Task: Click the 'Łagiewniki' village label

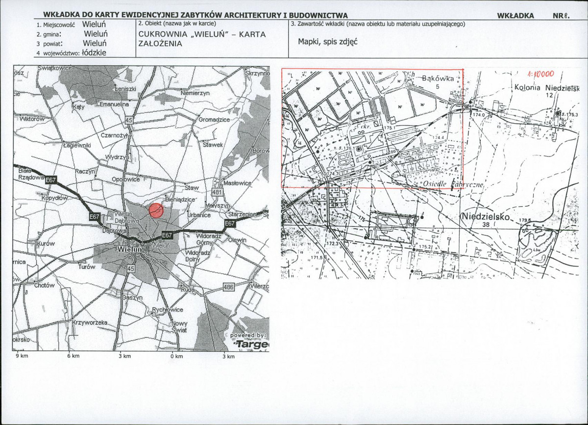Action: pyautogui.click(x=77, y=146)
